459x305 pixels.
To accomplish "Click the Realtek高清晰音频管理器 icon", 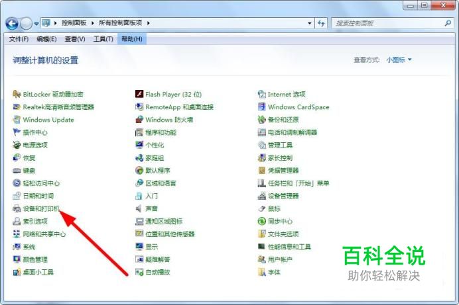I will (x=17, y=107).
